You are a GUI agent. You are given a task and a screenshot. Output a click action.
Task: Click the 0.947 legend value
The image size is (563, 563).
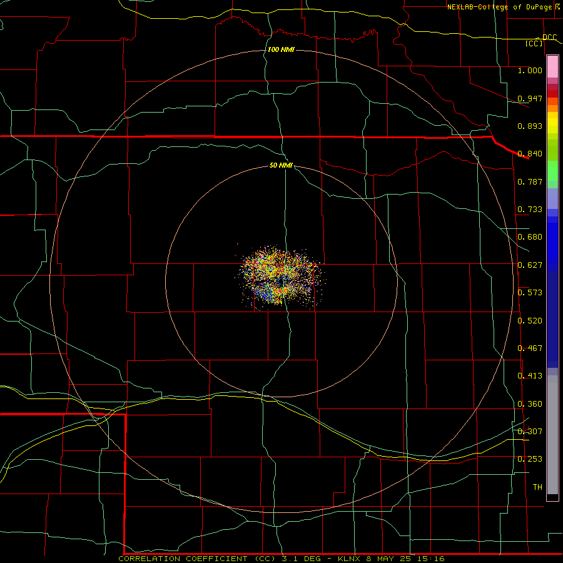[530, 98]
